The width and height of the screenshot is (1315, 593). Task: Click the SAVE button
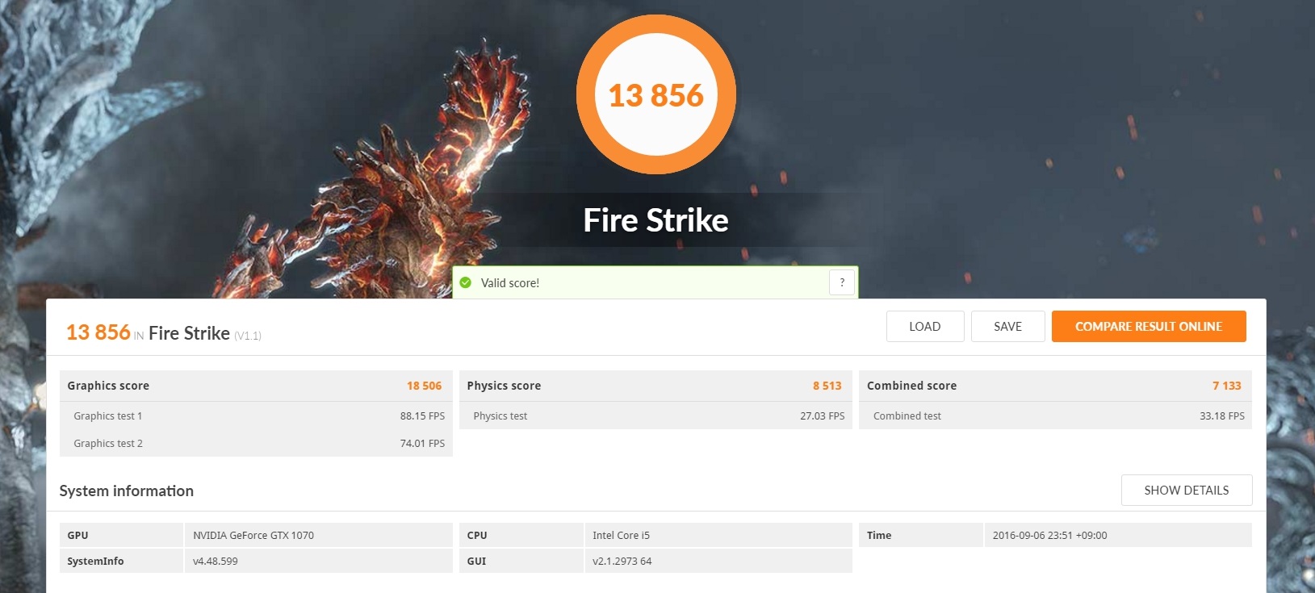[1007, 326]
